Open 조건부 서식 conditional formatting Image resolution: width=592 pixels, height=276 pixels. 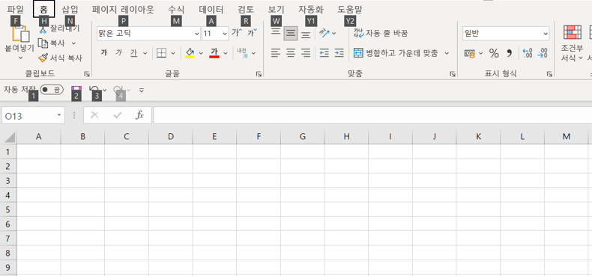tap(572, 43)
